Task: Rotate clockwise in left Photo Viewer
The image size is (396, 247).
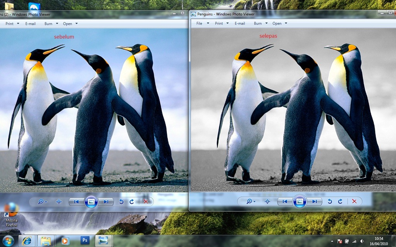Action: click(x=132, y=201)
